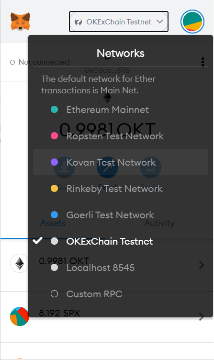Expand the OKT asset row chevron
214x360 pixels.
pos(202,265)
